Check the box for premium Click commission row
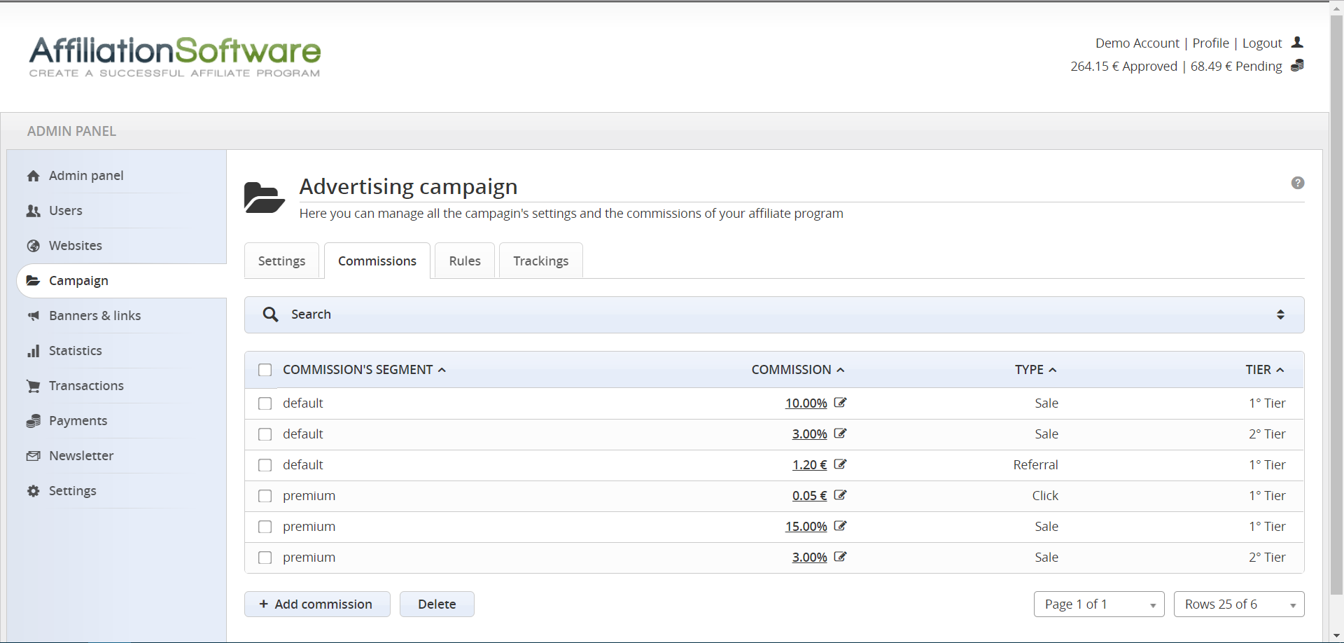 [265, 496]
